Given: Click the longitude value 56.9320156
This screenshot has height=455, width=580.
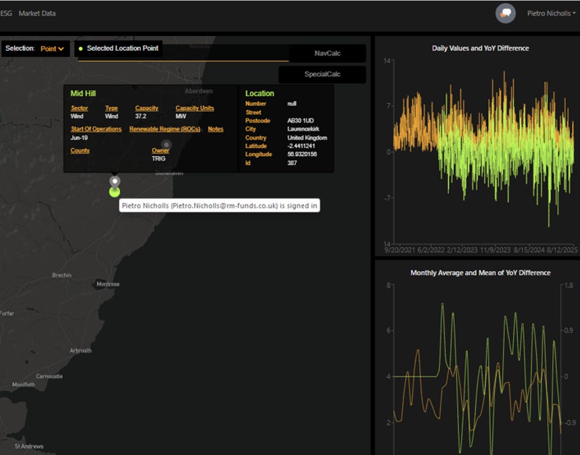Looking at the screenshot, I should tap(302, 154).
